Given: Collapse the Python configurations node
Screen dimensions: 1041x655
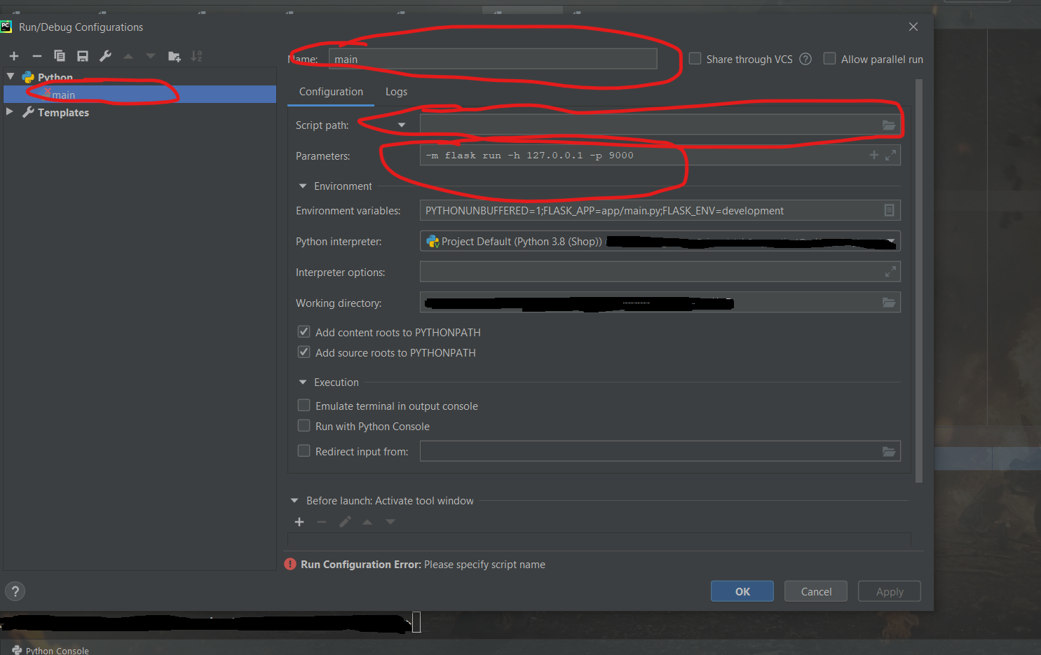Looking at the screenshot, I should tap(11, 76).
